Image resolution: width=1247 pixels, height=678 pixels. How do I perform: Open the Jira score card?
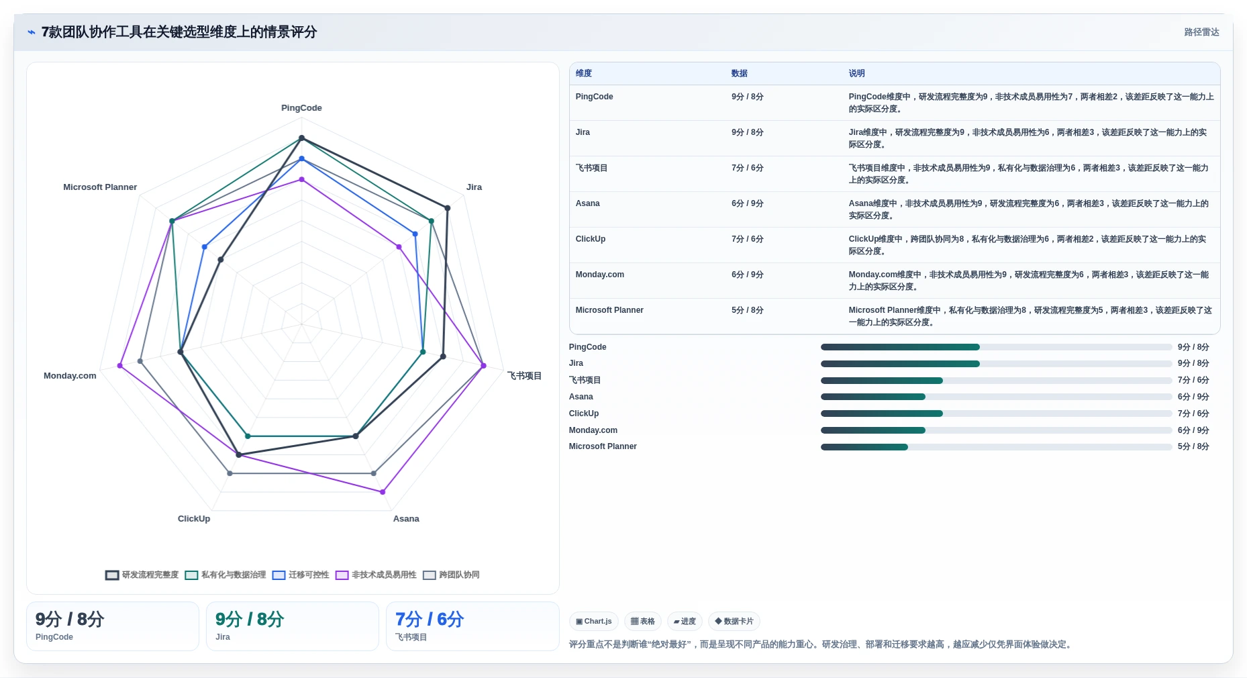click(293, 626)
